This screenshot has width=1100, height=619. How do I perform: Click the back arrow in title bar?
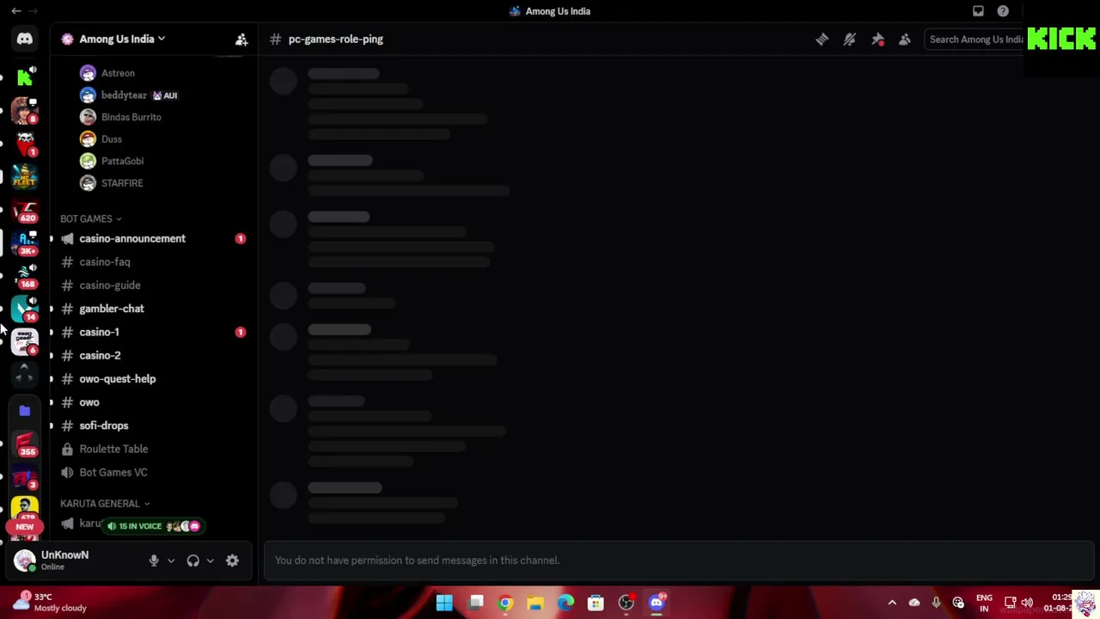pyautogui.click(x=16, y=11)
